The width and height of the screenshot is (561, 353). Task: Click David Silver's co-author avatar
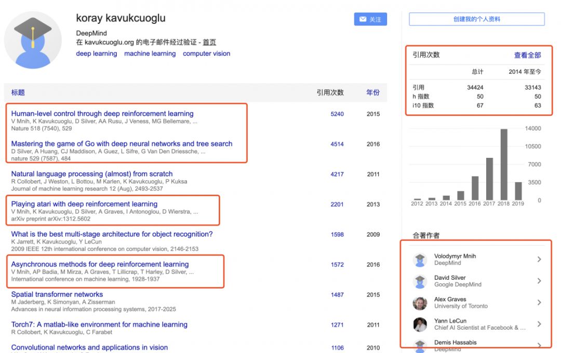[x=420, y=281]
